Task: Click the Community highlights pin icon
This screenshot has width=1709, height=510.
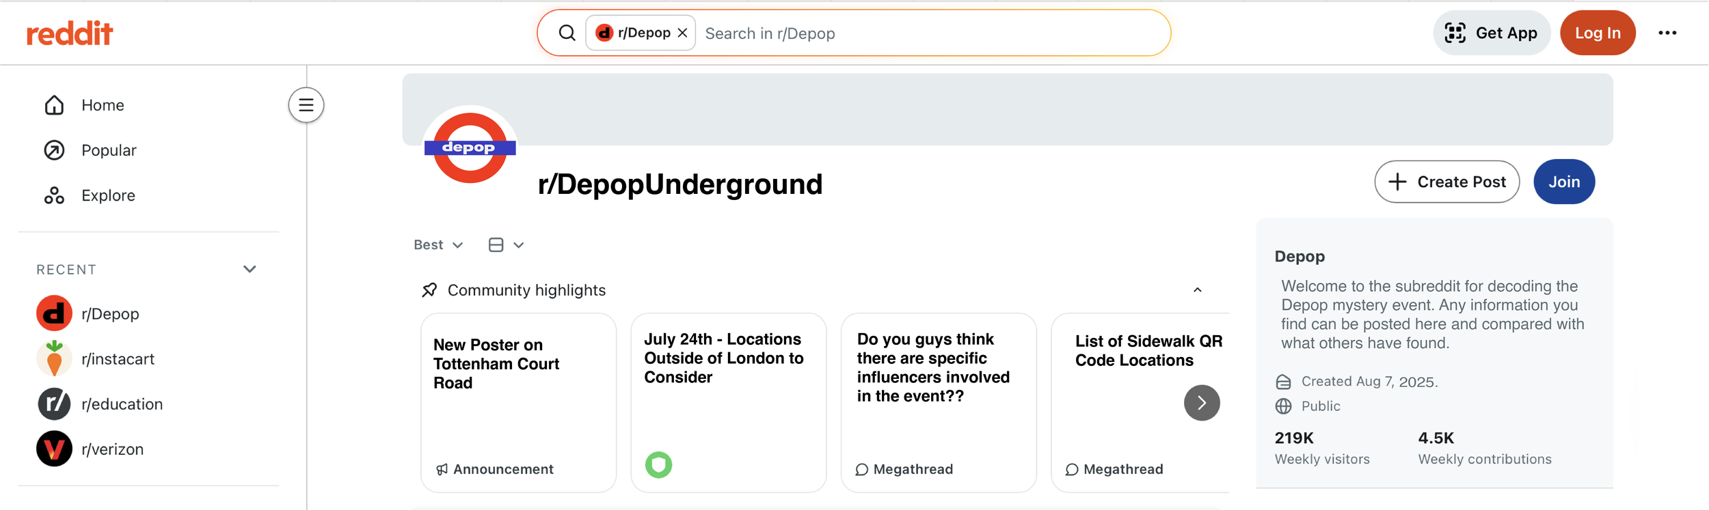Action: coord(429,290)
